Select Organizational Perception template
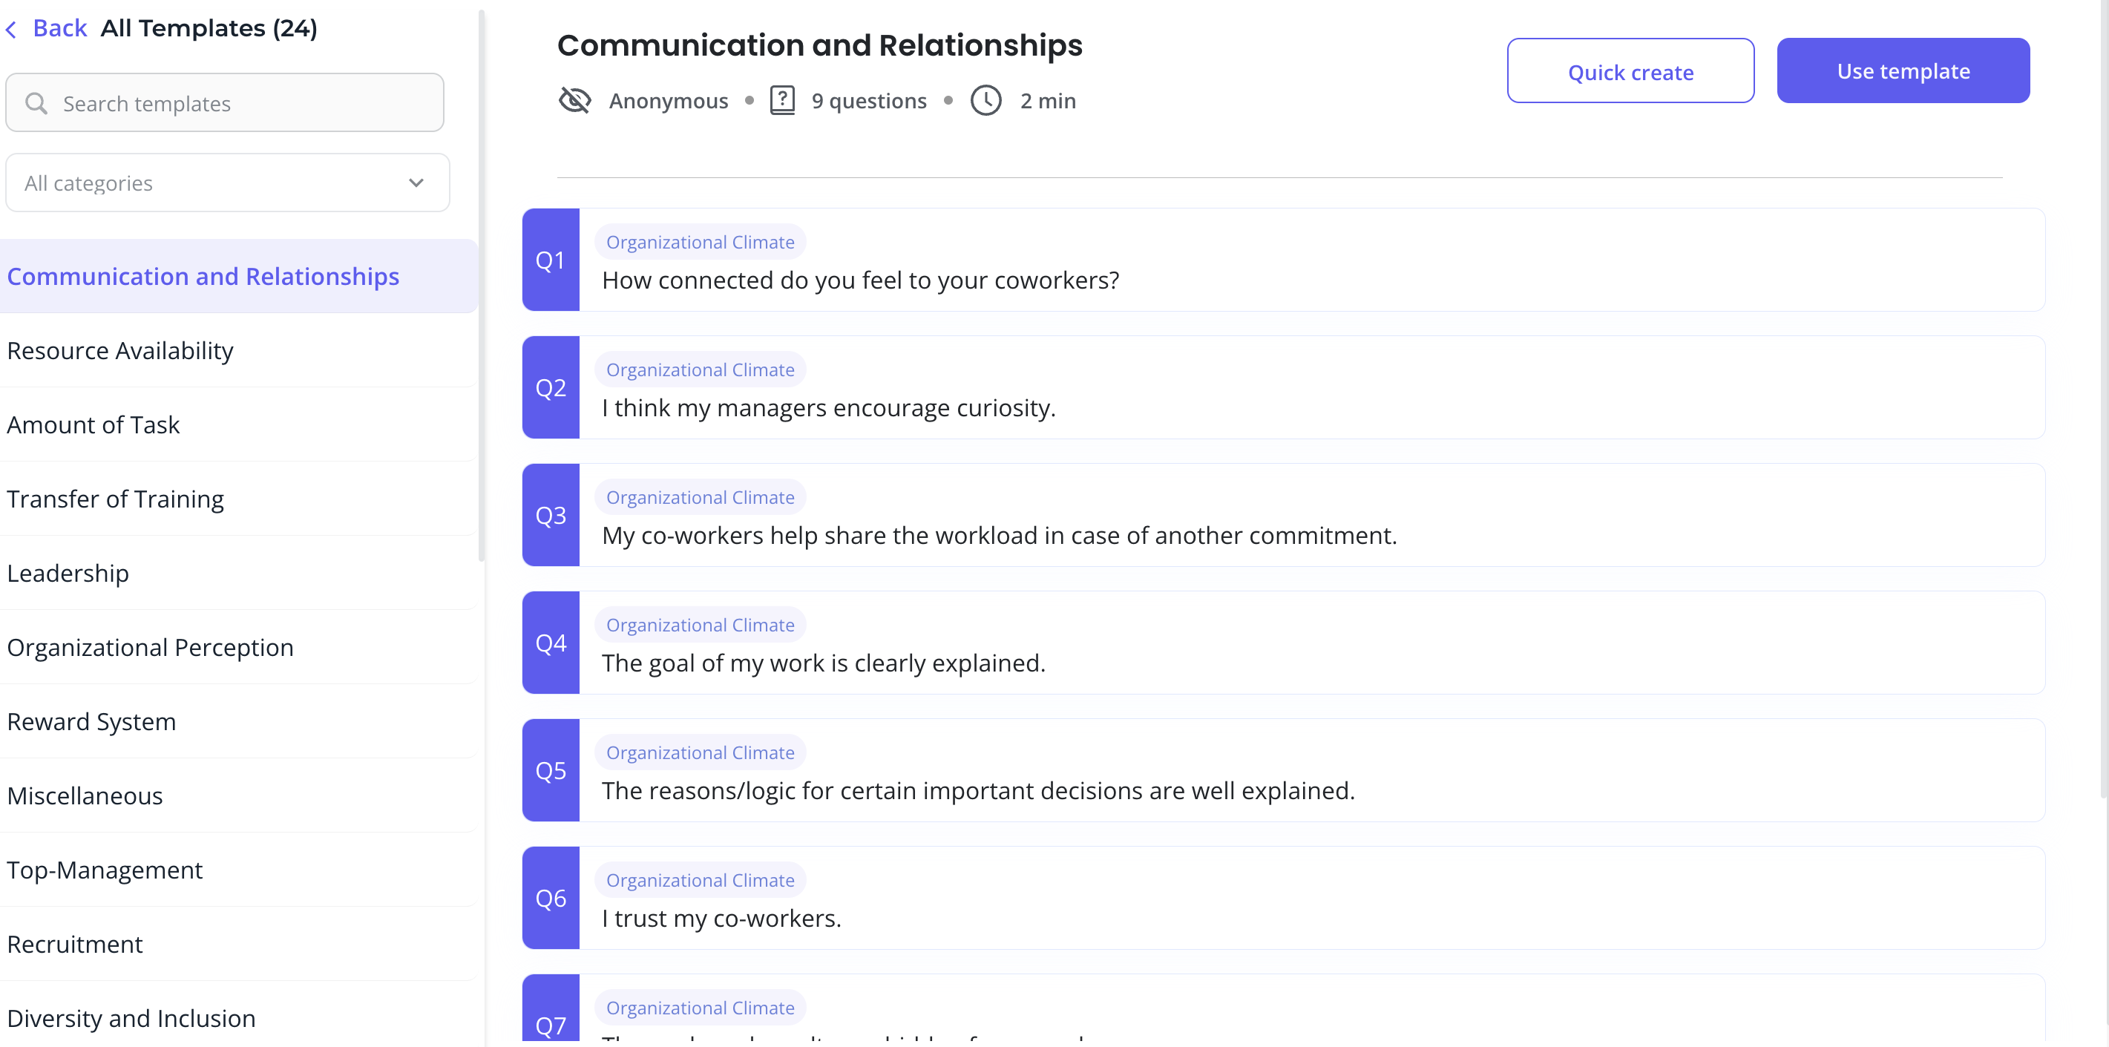 click(239, 648)
